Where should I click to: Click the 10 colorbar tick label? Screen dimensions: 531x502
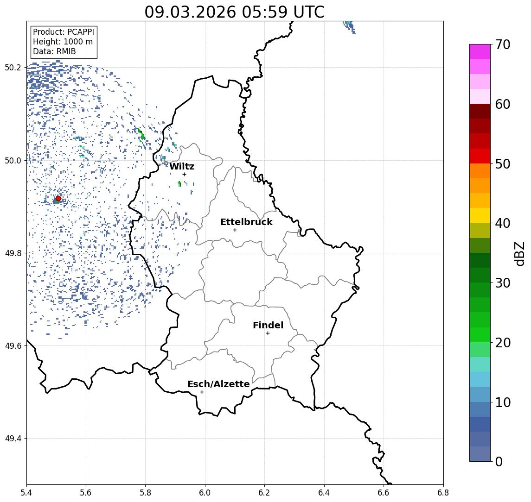pos(503,402)
